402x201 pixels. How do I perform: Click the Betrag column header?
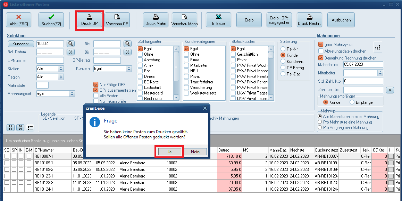(229, 150)
